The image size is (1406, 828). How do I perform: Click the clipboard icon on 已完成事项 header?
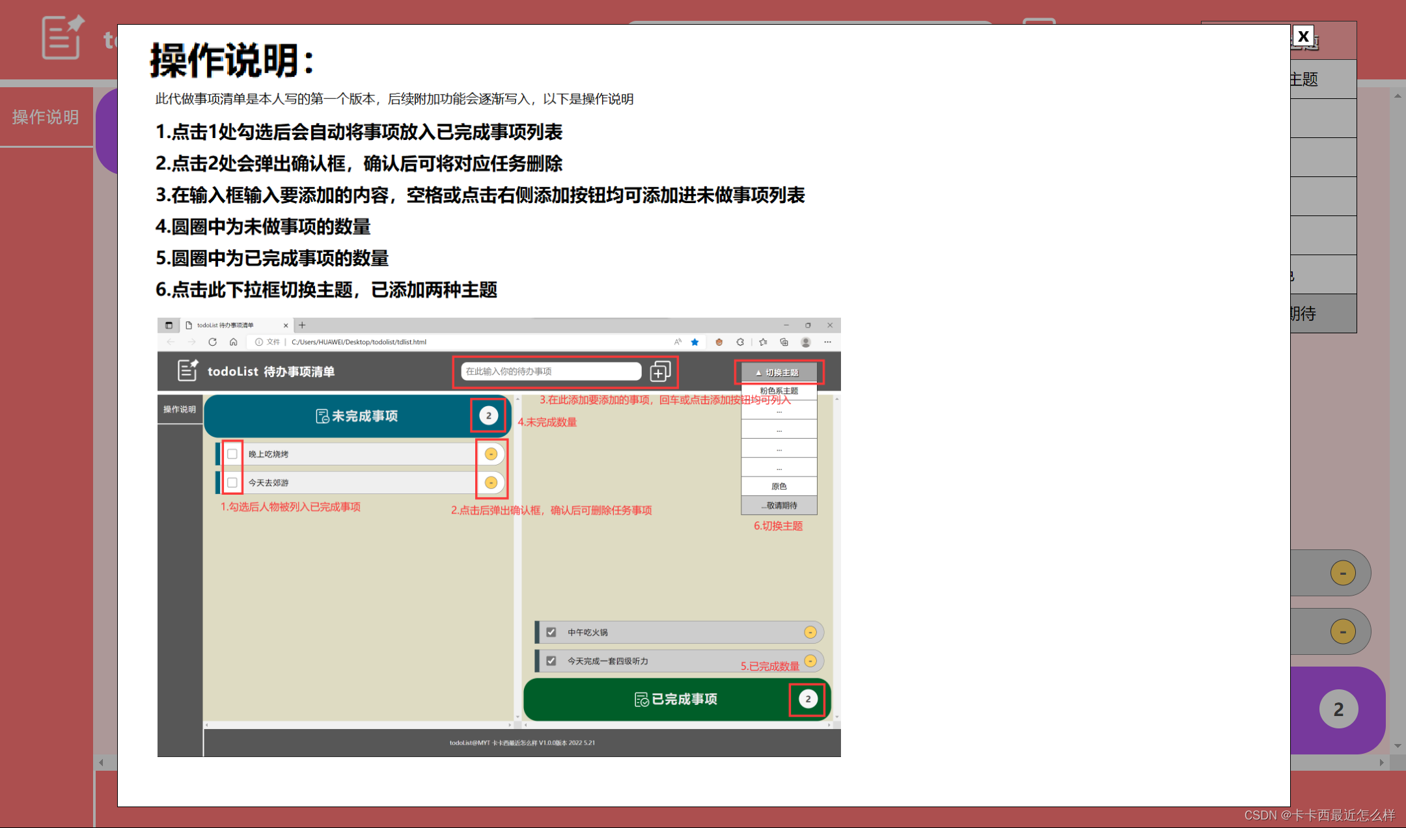[x=641, y=699]
